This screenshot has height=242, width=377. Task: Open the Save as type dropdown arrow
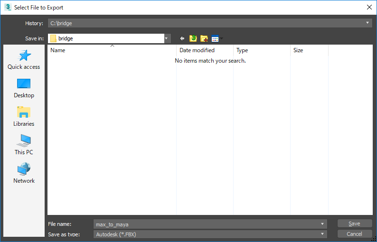point(323,234)
